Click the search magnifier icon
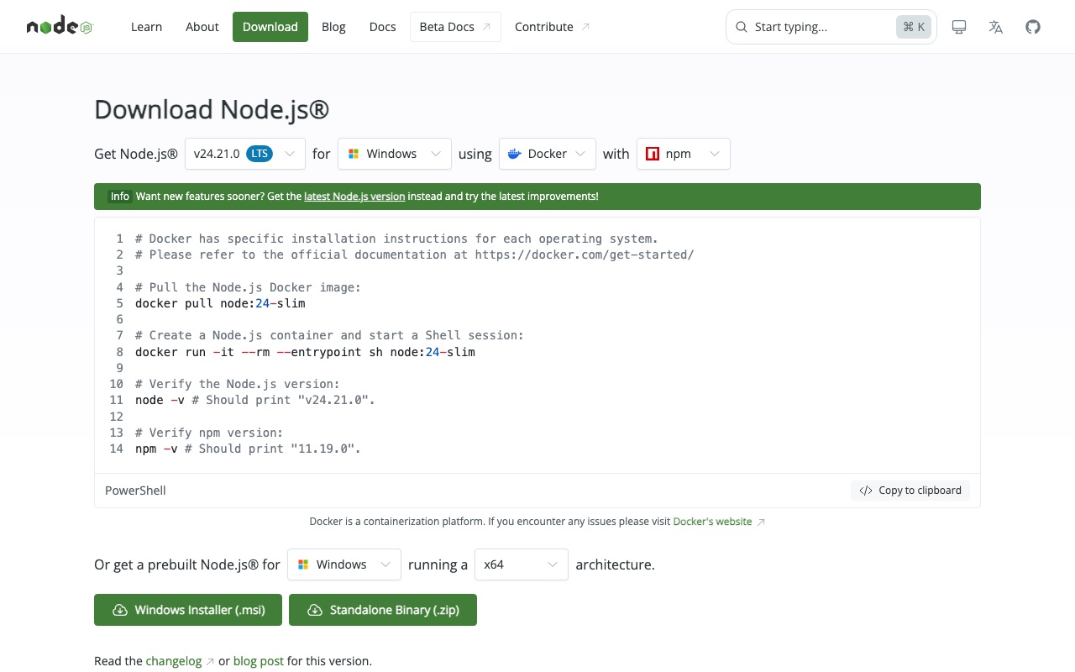Viewport: 1075px width, 672px height. (742, 27)
